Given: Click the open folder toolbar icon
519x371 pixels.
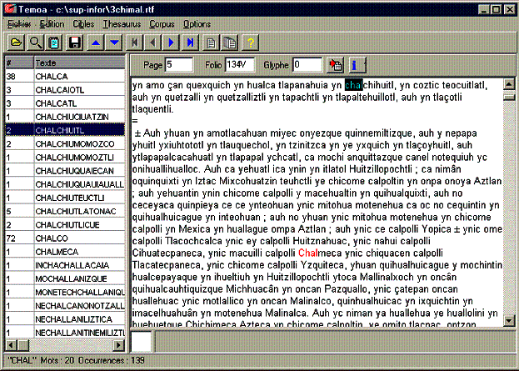Looking at the screenshot, I should point(16,42).
